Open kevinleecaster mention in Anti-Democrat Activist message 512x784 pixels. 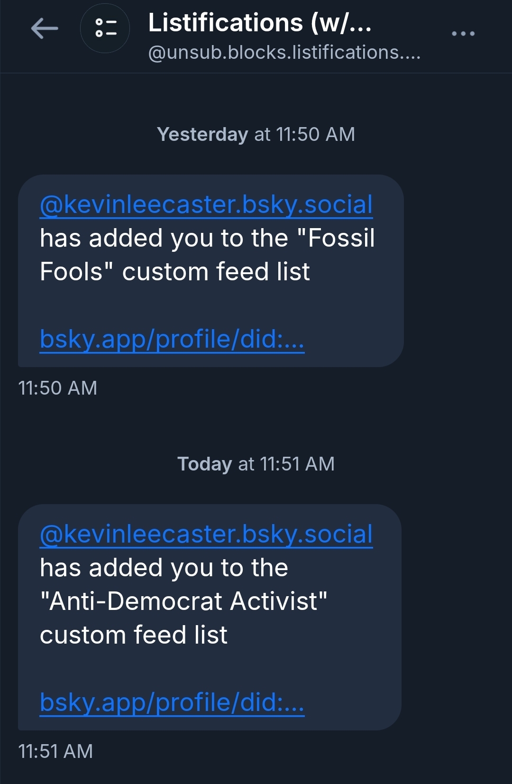click(206, 534)
